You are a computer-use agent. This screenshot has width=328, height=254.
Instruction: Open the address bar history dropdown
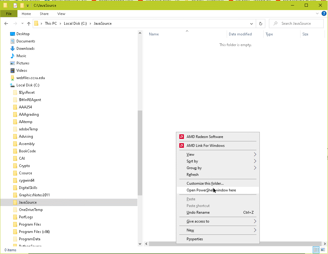tap(252, 24)
